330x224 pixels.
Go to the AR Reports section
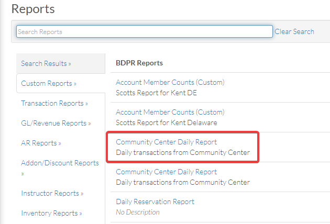pyautogui.click(x=41, y=143)
